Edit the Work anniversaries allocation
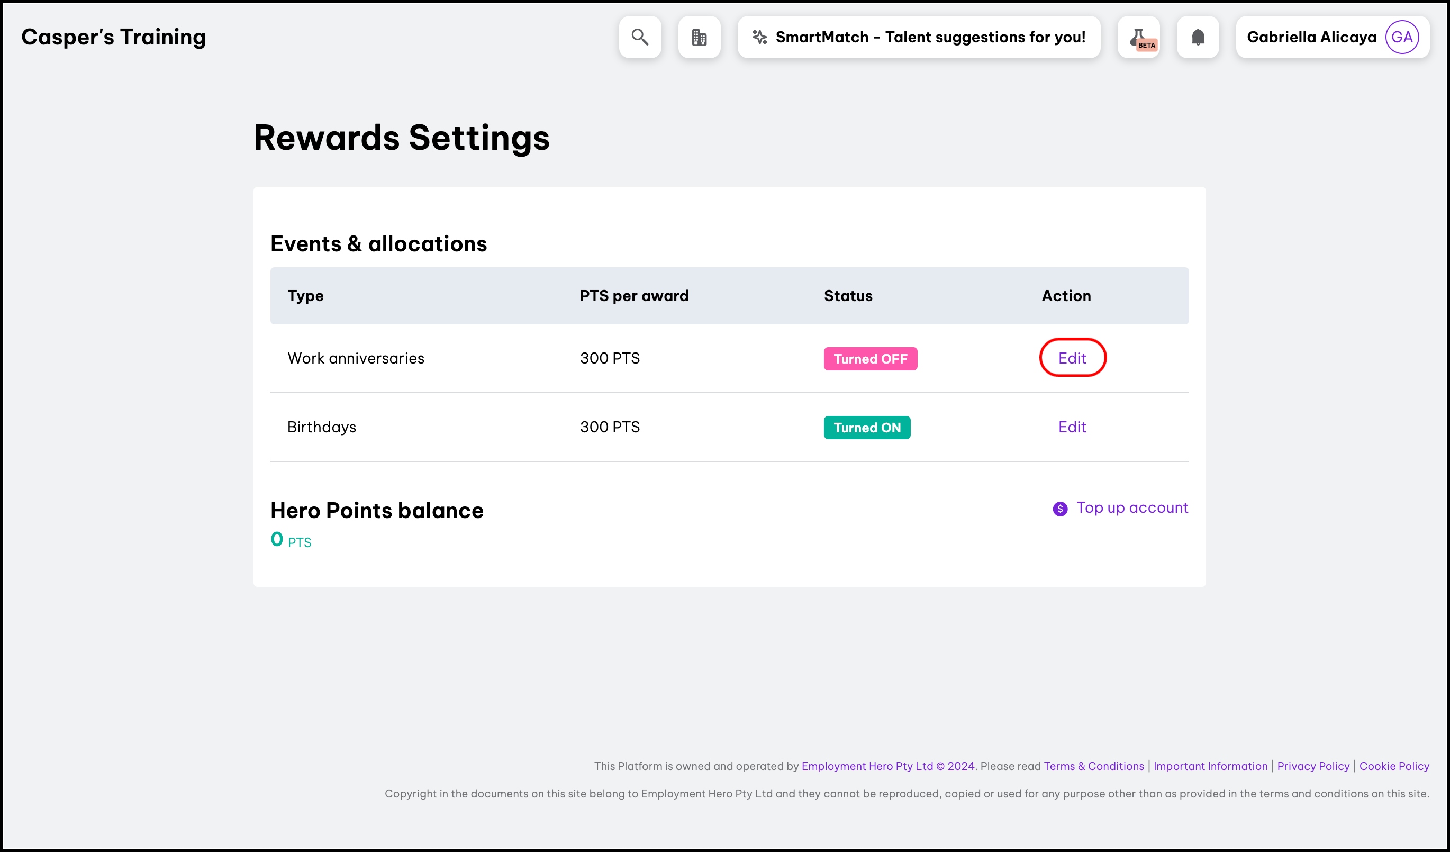This screenshot has width=1450, height=852. click(x=1072, y=358)
